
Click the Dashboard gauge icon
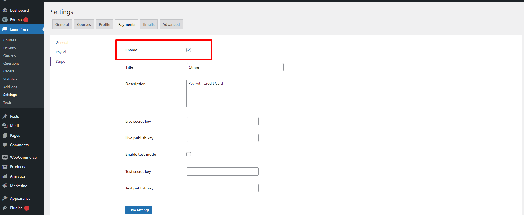coord(5,10)
